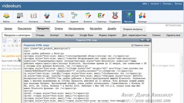Close the Редактор HTML кода dialog

pyautogui.click(x=148, y=40)
